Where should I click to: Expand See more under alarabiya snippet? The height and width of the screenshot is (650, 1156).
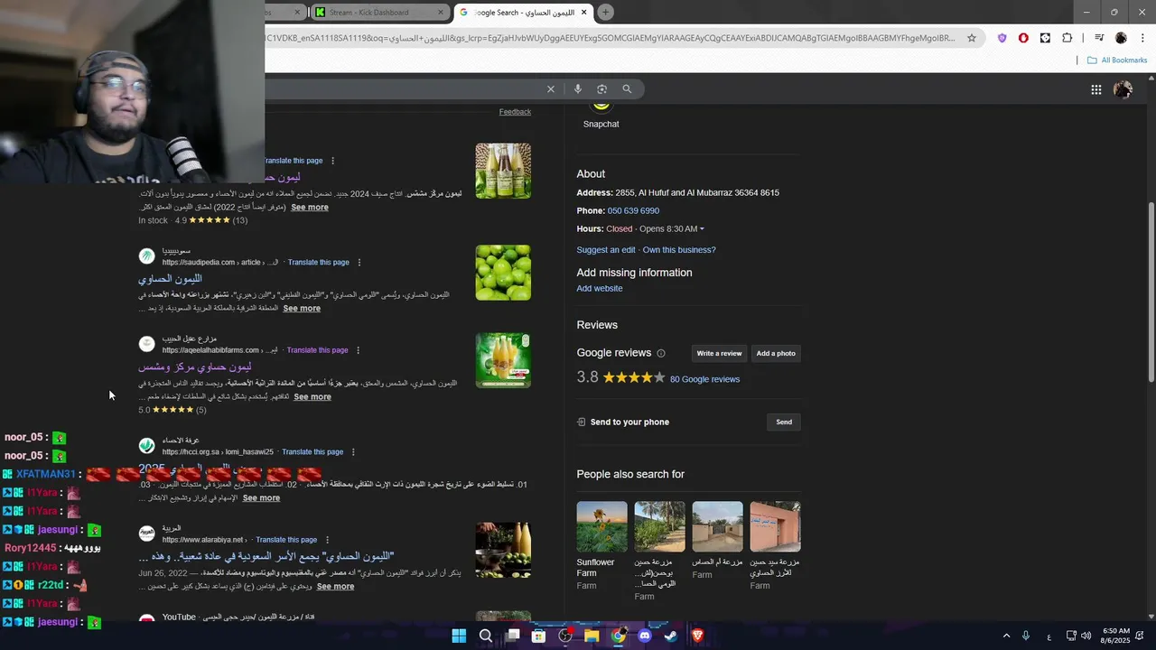tap(335, 587)
